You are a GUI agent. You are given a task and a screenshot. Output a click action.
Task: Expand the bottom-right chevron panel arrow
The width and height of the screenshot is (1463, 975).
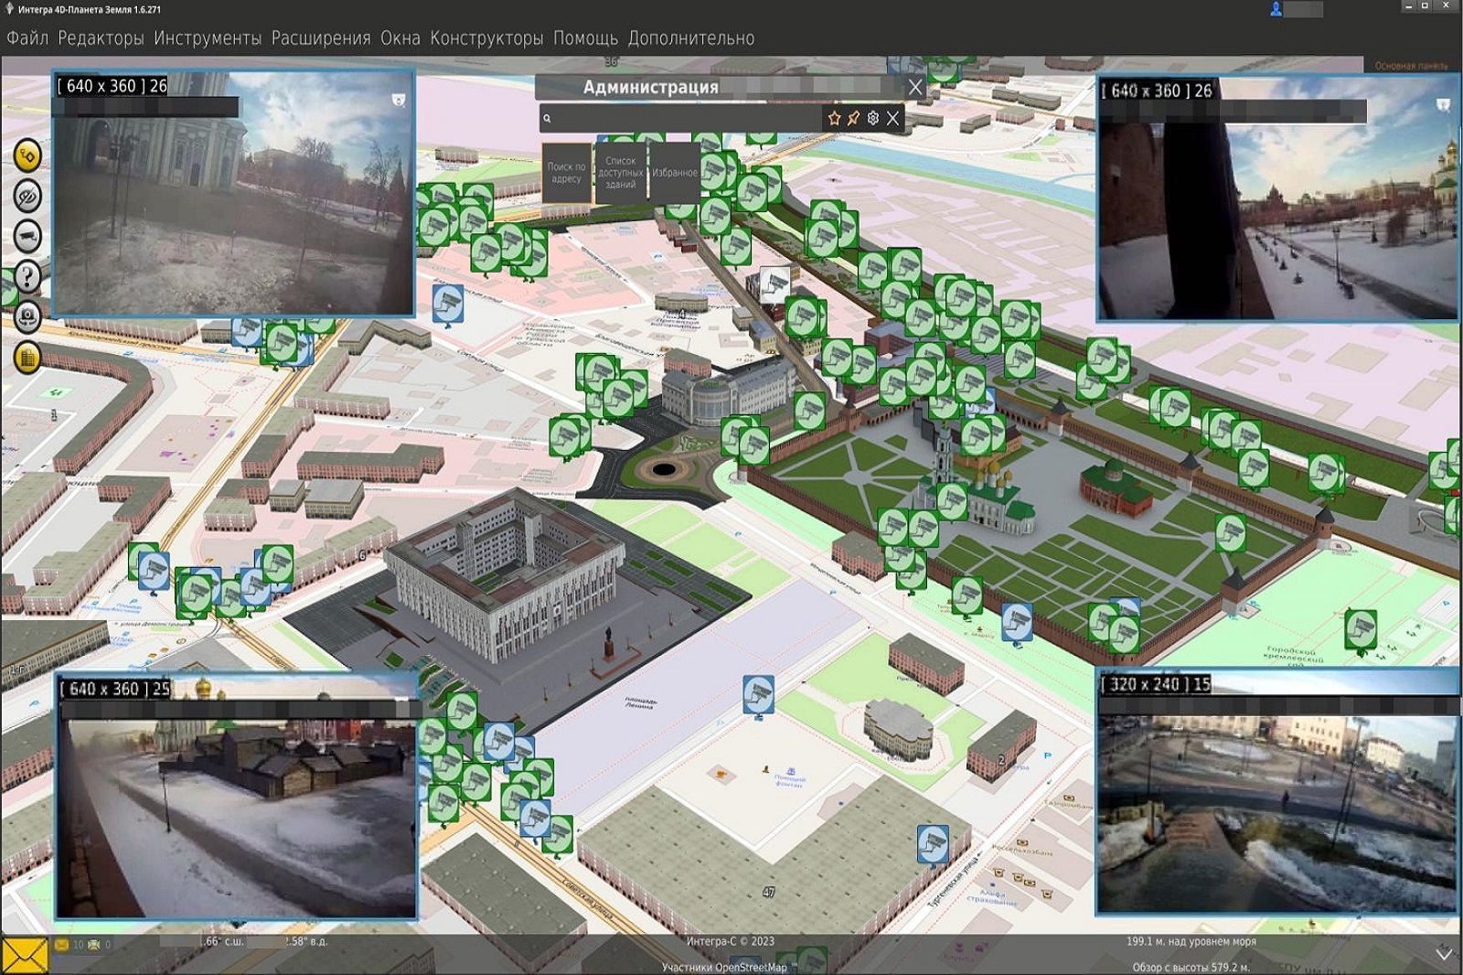(1444, 954)
